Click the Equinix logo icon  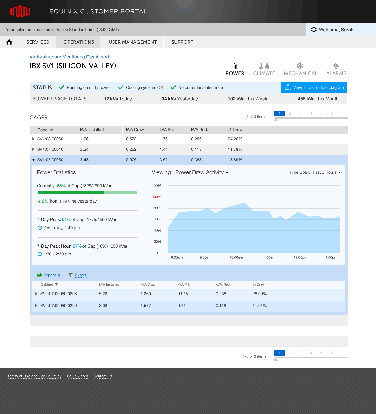tap(20, 12)
